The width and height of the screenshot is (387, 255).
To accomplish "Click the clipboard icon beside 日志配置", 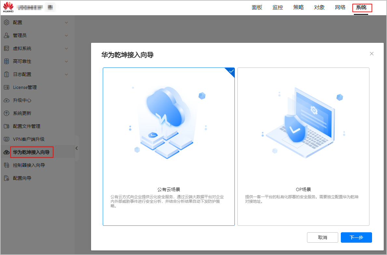I will (7, 74).
